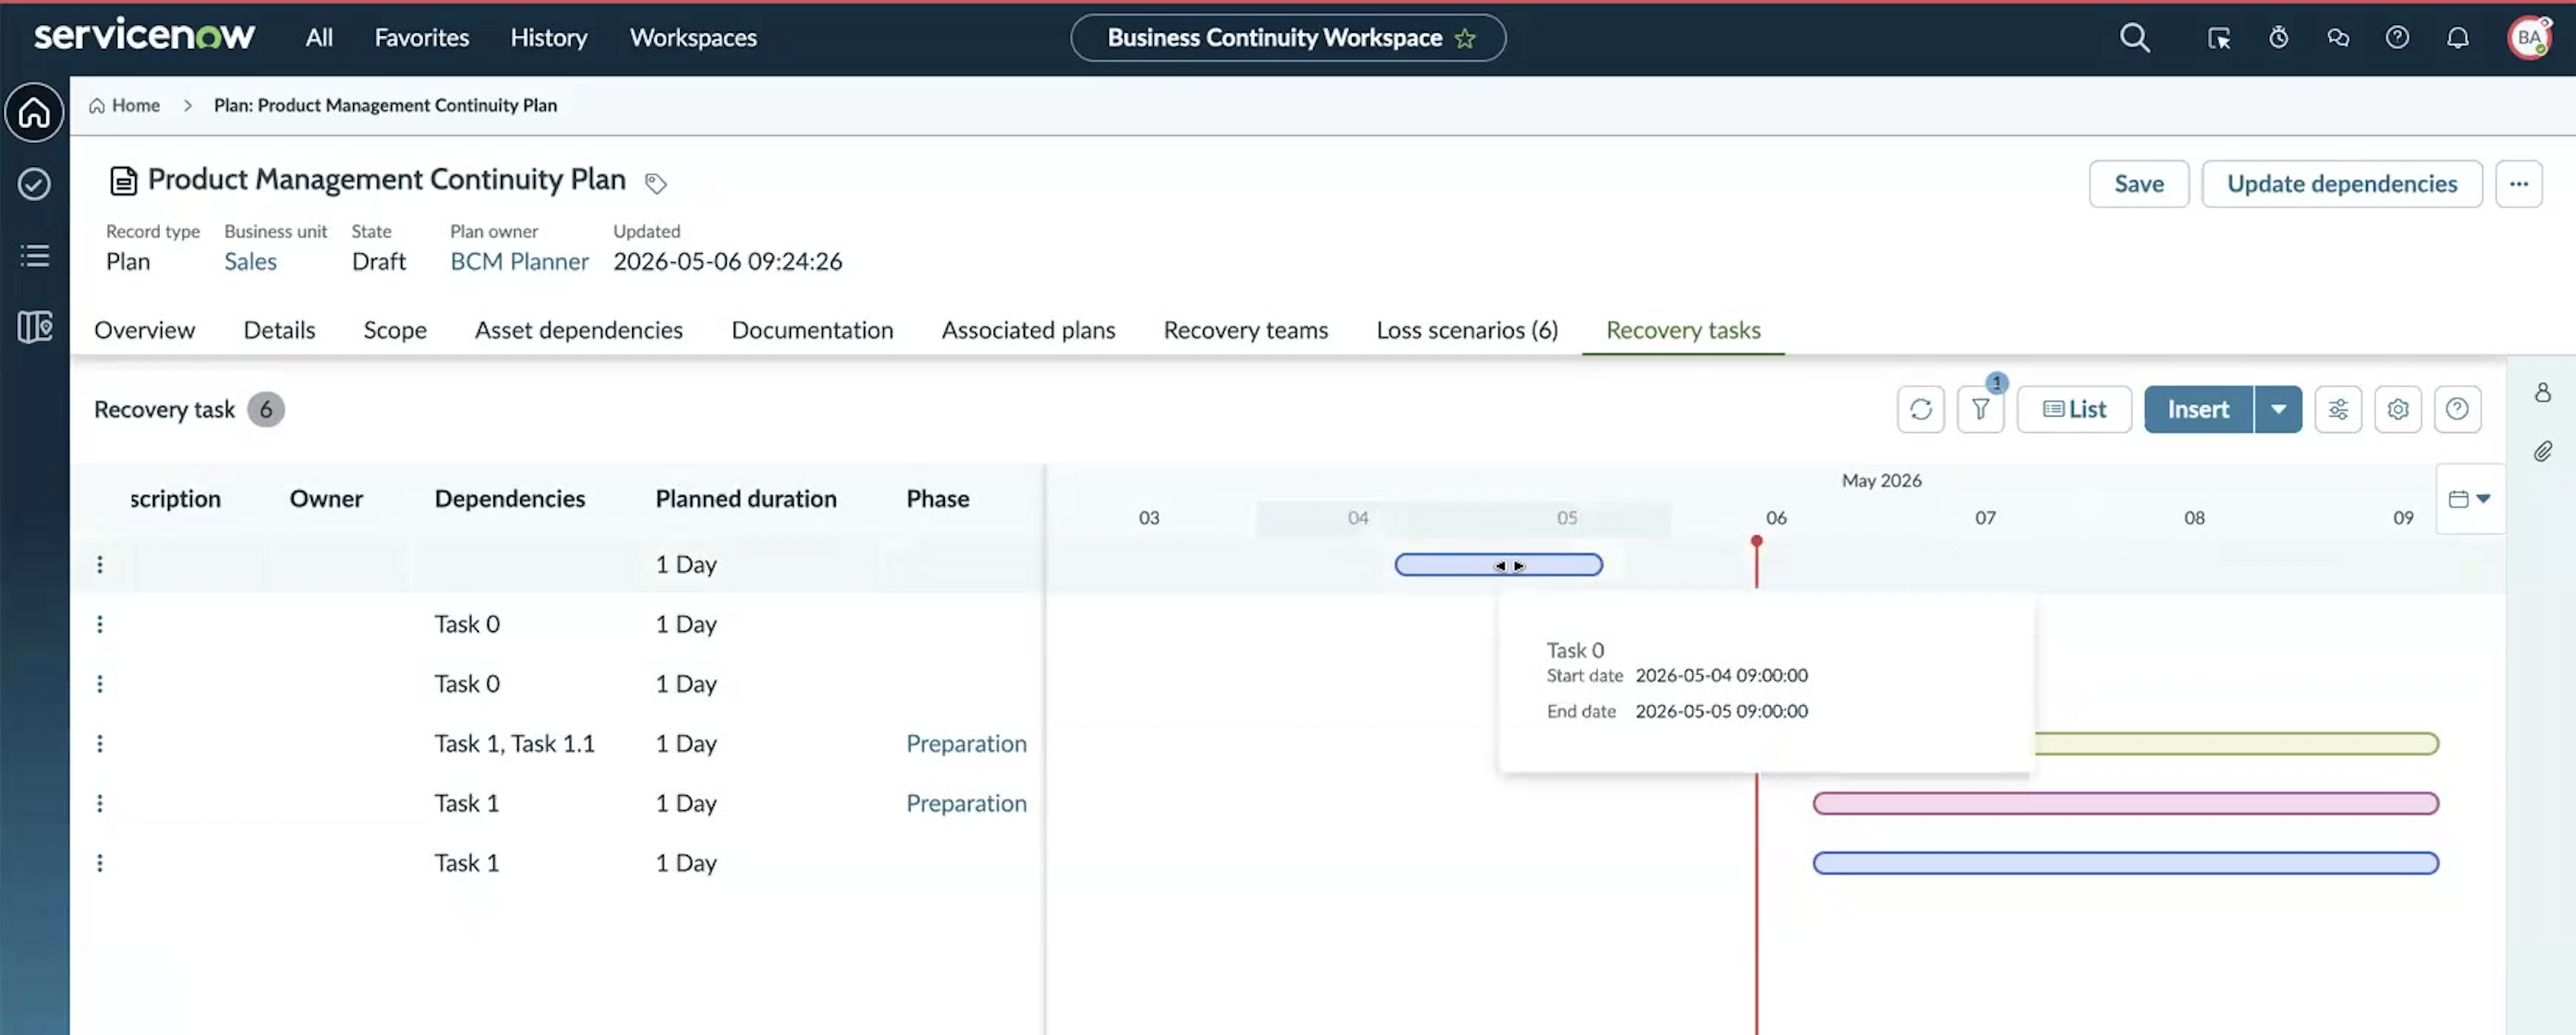Open the filter funnel with badge 1
Image resolution: width=2576 pixels, height=1035 pixels.
click(1980, 409)
